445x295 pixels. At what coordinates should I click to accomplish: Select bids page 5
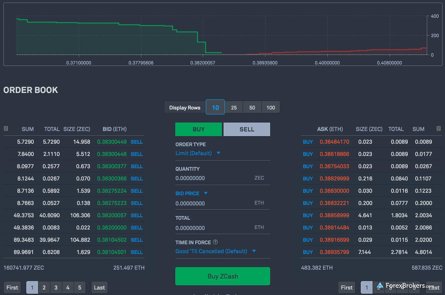(x=80, y=288)
